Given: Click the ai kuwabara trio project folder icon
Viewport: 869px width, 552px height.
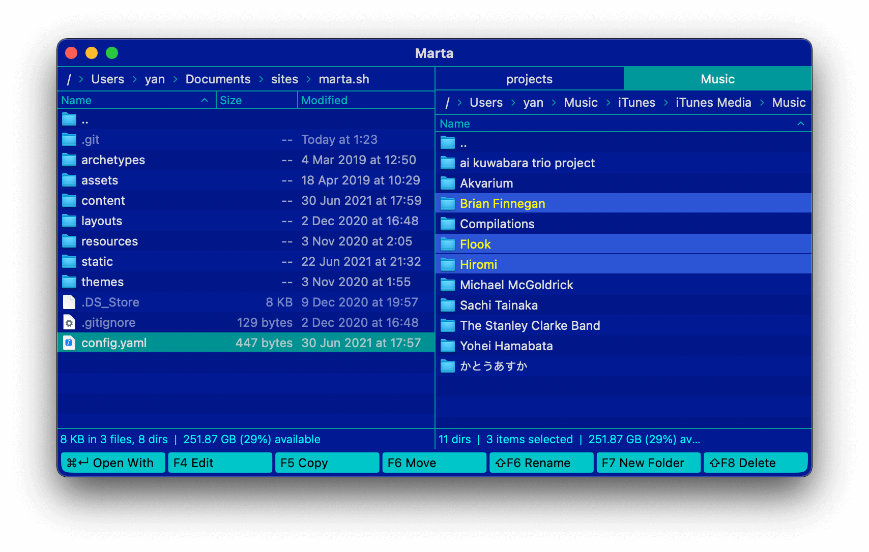Looking at the screenshot, I should click(x=448, y=163).
